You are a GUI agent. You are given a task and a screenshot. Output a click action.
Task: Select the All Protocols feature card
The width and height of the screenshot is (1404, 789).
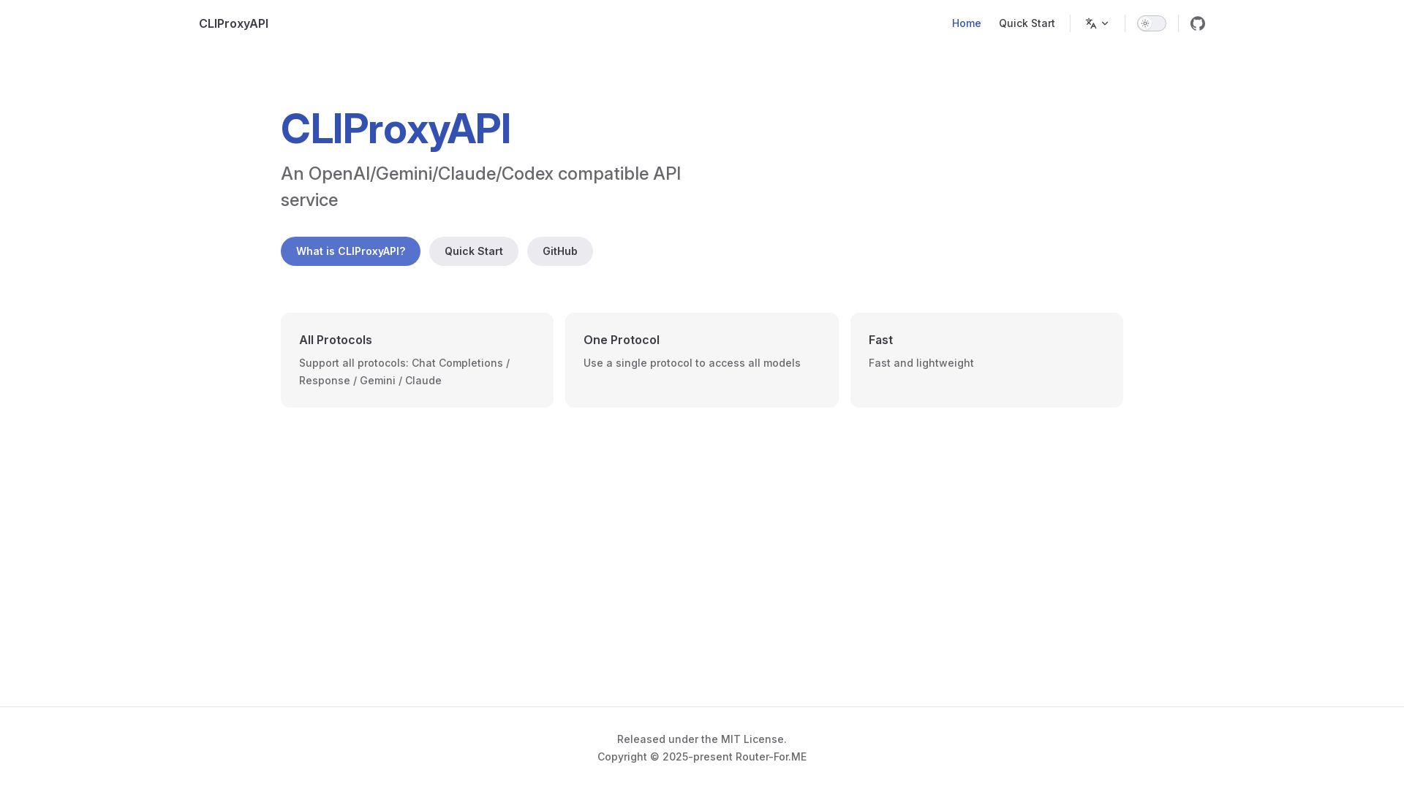tap(417, 360)
